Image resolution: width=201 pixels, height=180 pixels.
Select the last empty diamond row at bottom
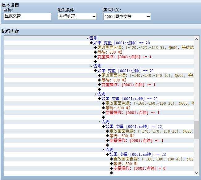click(99, 173)
